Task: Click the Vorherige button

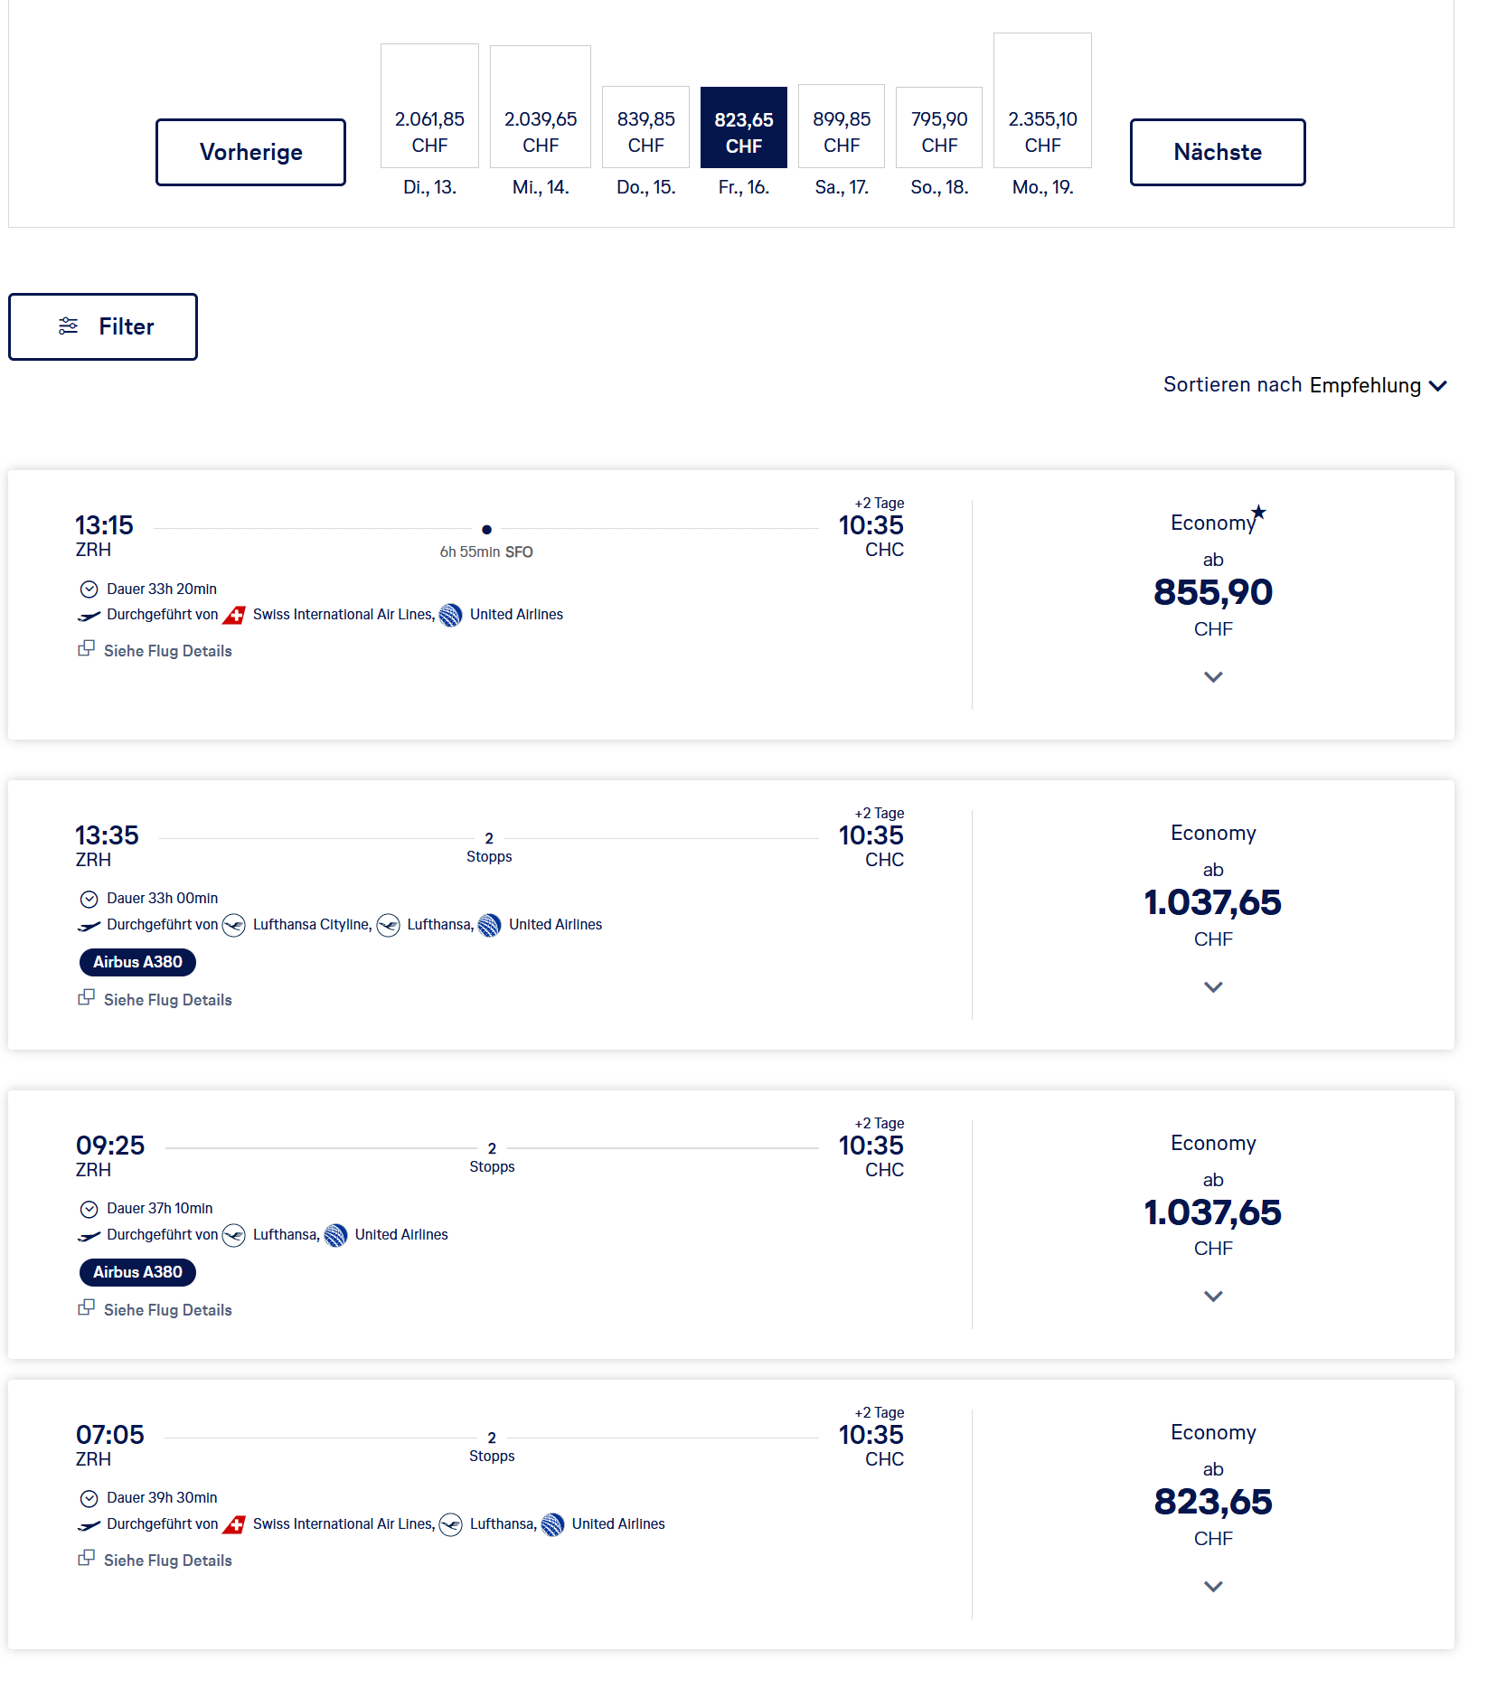Action: click(x=250, y=152)
